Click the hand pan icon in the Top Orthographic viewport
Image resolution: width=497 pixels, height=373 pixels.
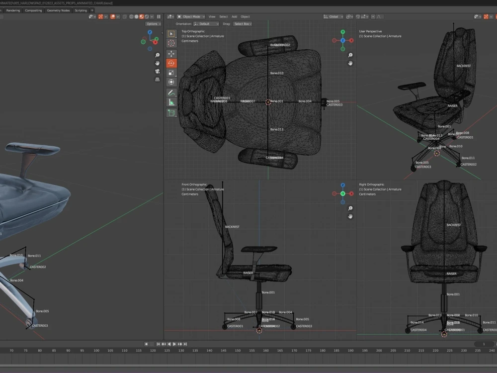tap(350, 63)
